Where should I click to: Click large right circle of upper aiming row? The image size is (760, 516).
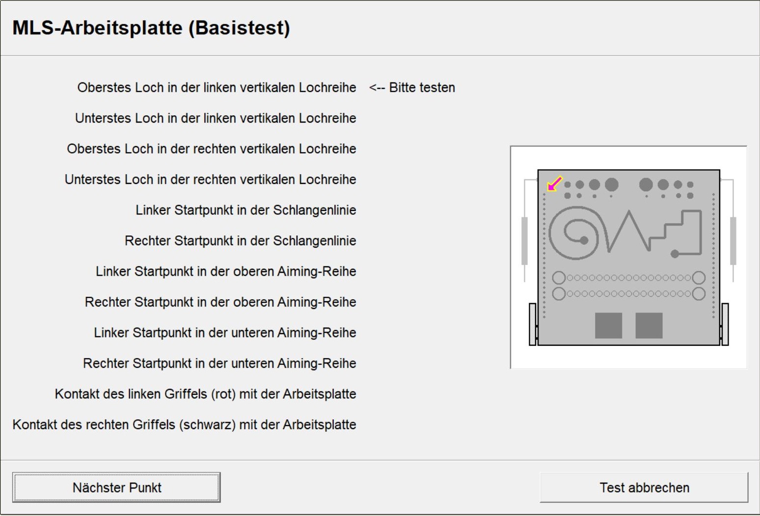click(699, 278)
